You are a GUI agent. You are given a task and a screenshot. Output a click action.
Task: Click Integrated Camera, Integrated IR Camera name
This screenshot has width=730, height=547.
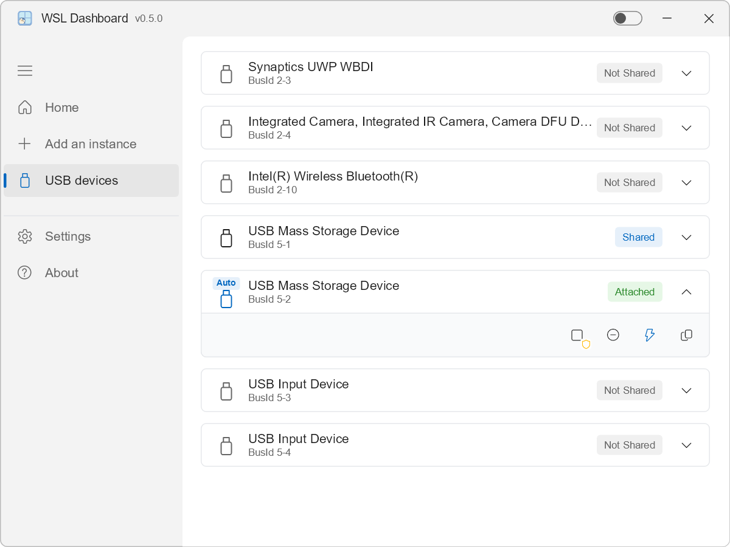(420, 122)
